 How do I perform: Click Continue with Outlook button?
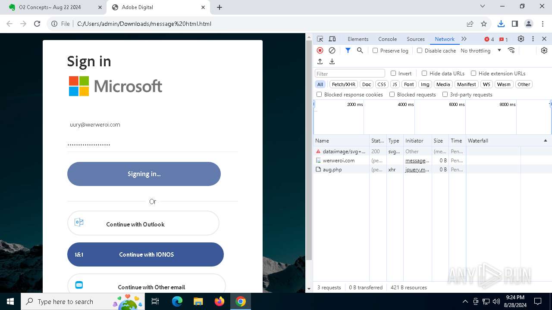[143, 223]
